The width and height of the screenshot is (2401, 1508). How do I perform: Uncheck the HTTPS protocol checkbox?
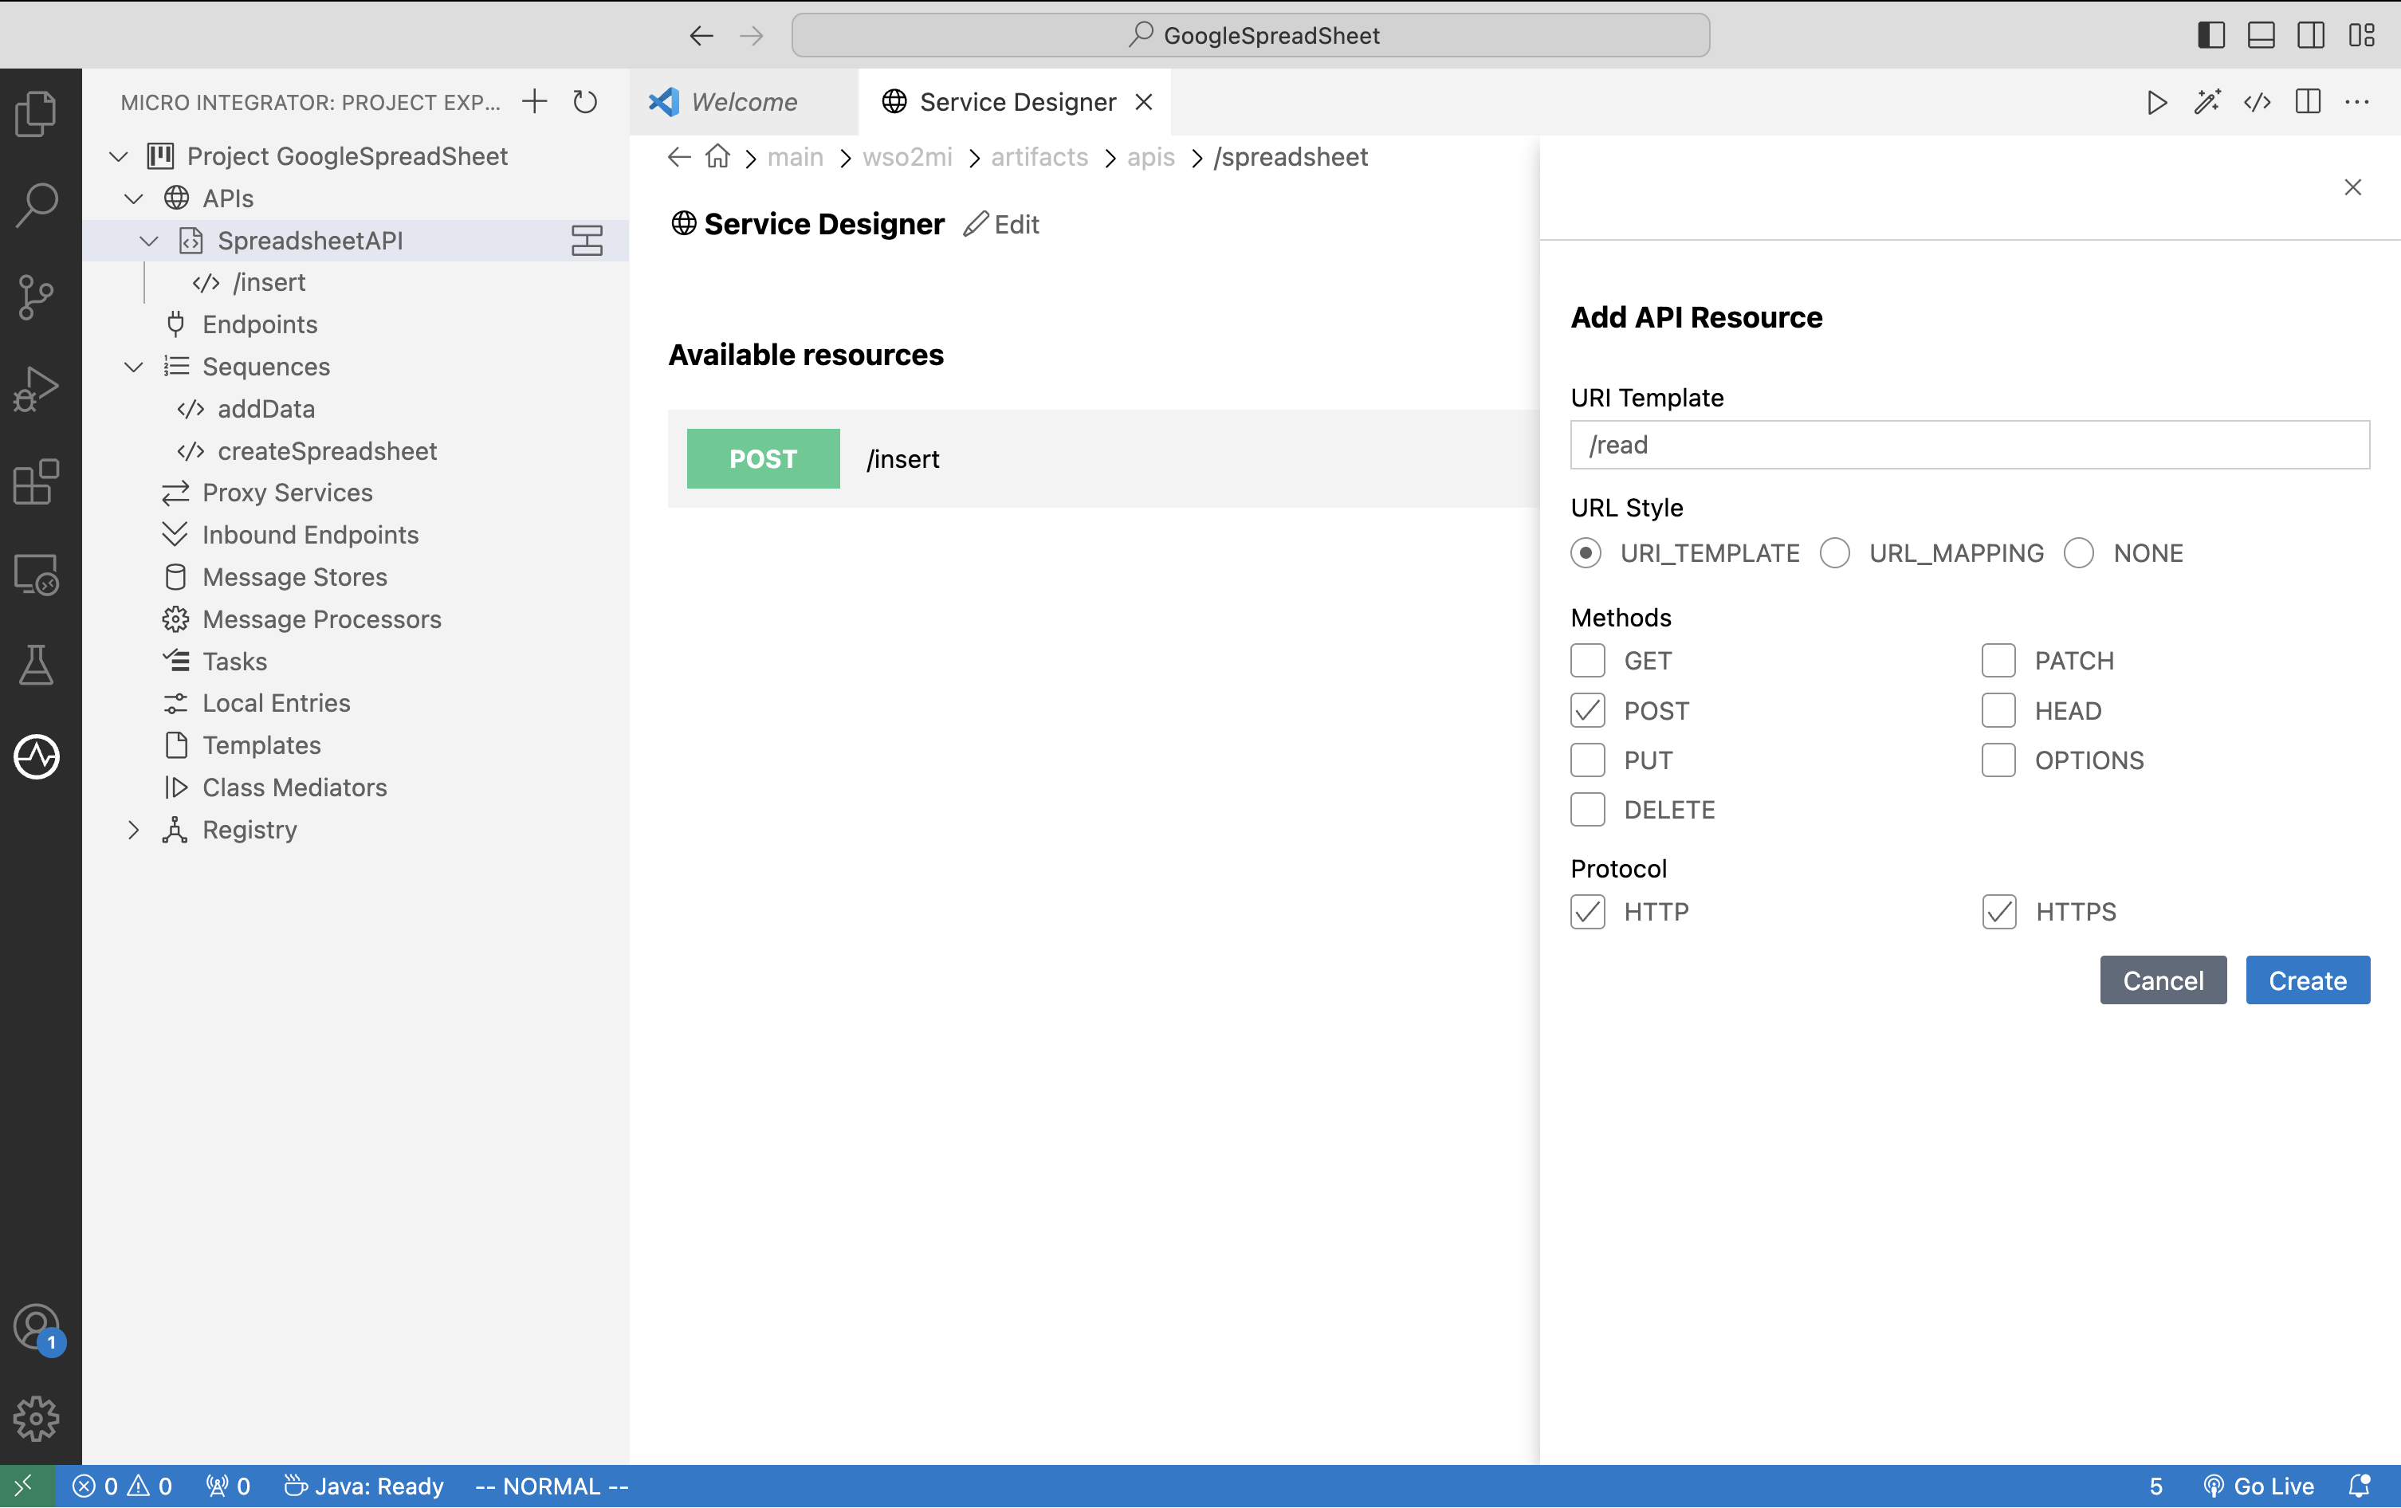coord(1999,912)
